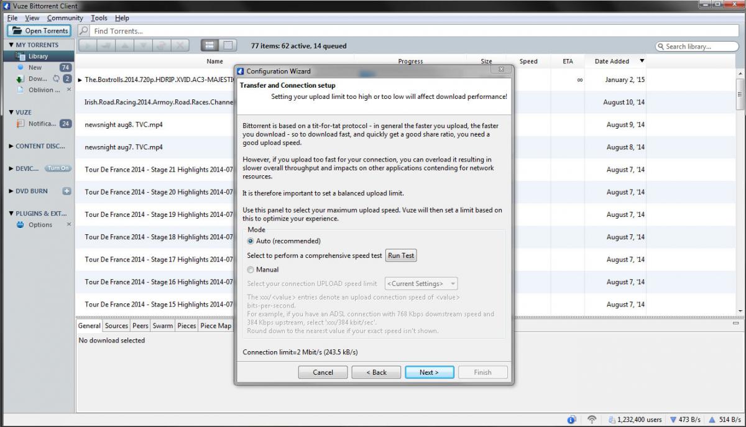Click the minimize icon of the details panel
The height and width of the screenshot is (427, 746).
736,323
